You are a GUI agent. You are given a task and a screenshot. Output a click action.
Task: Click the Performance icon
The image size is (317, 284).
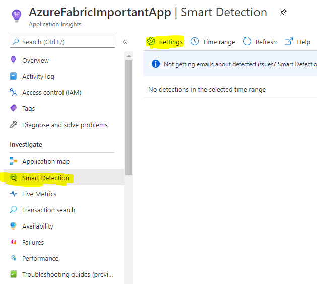point(13,258)
